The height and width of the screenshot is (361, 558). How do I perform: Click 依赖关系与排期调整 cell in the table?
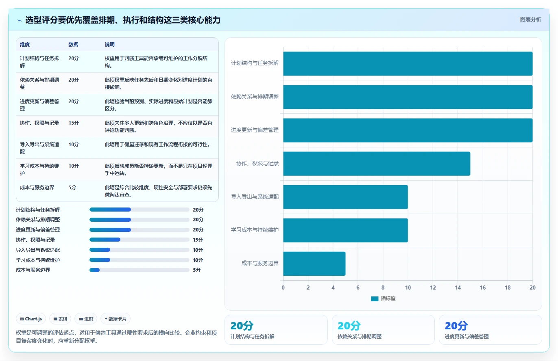39,83
